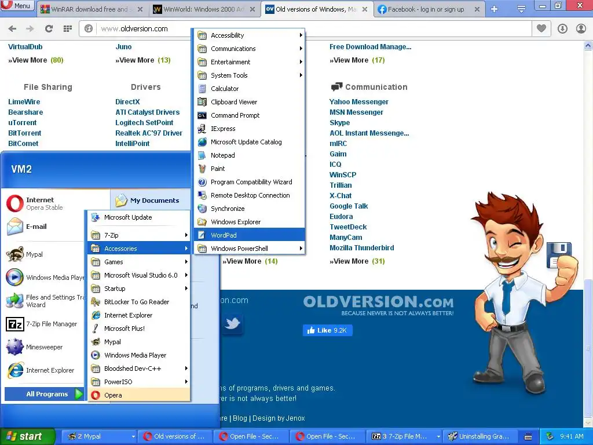Image resolution: width=593 pixels, height=445 pixels.
Task: Click the Synchronize icon
Action: 202,209
